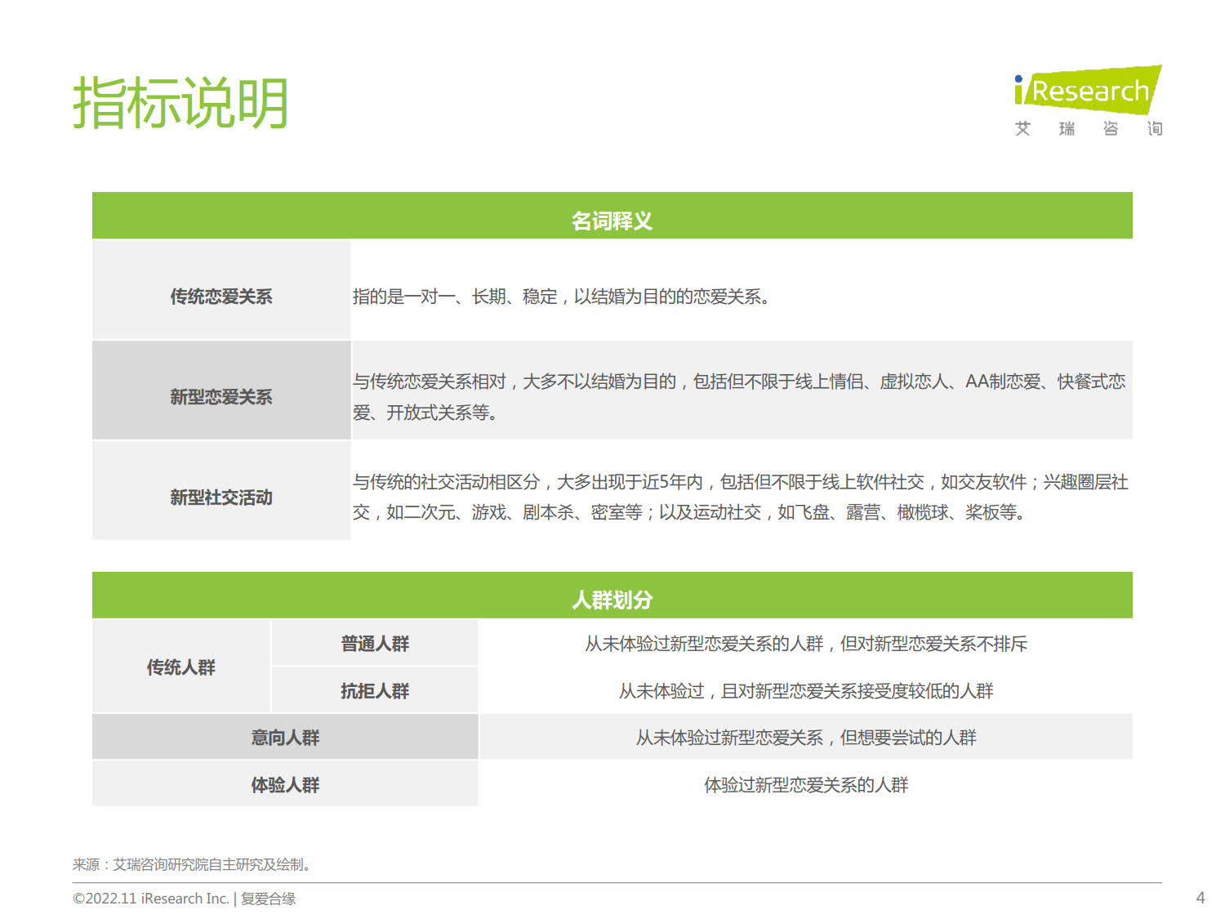Click the description ending 但对新型恋爱关系不排斥
The height and width of the screenshot is (919, 1225).
[806, 644]
